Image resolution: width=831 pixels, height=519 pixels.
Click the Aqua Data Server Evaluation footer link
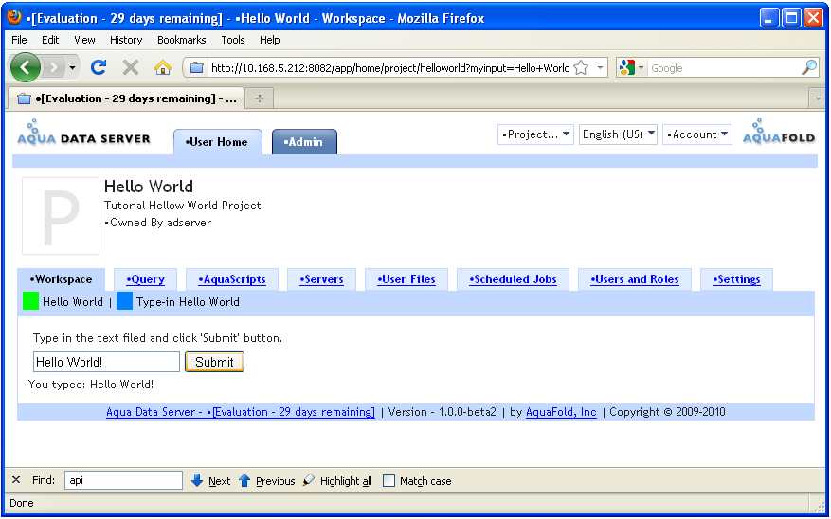pyautogui.click(x=241, y=412)
